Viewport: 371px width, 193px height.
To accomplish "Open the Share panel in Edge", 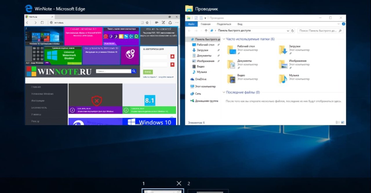I will [170, 23].
